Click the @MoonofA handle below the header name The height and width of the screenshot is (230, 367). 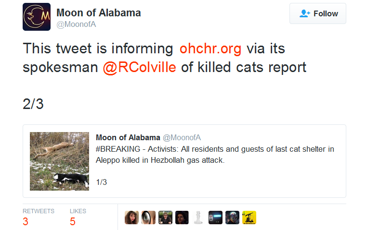[77, 24]
